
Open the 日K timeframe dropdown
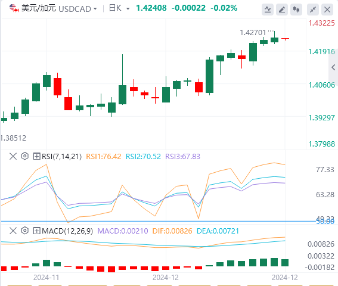[119, 8]
